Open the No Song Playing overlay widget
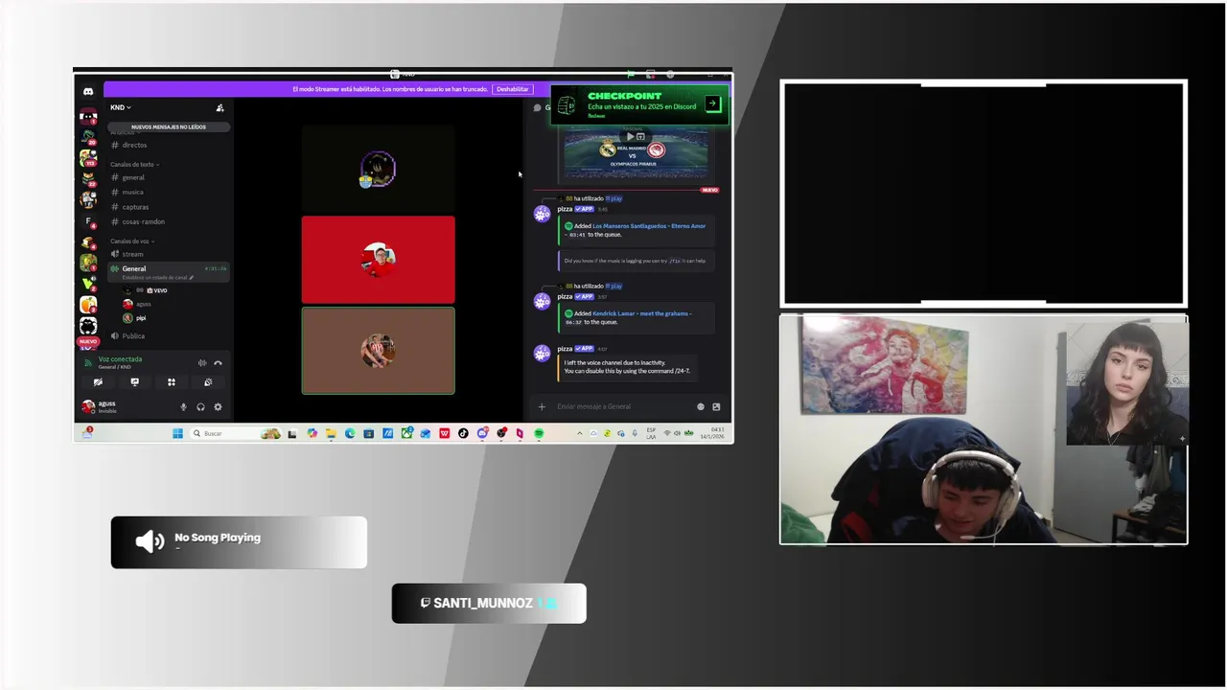 click(x=239, y=542)
